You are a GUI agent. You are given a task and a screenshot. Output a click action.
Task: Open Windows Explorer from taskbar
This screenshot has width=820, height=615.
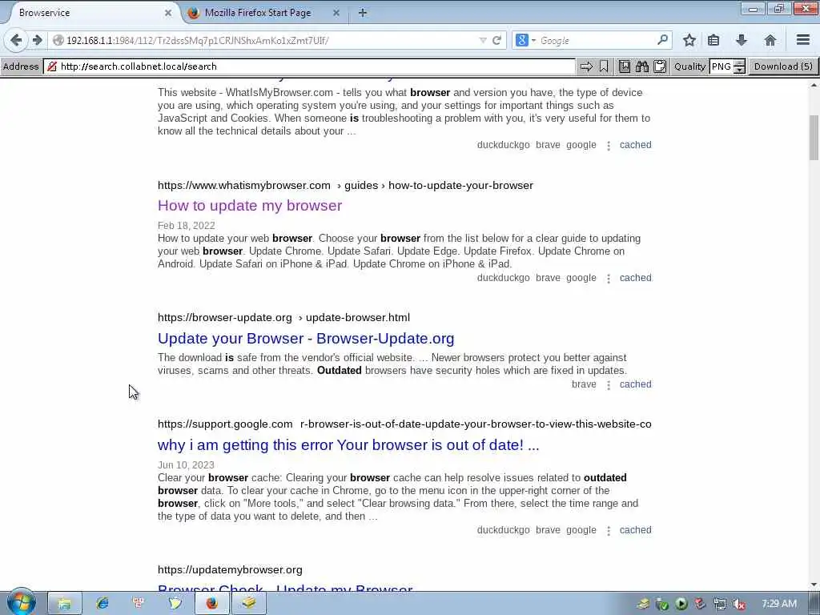point(64,604)
